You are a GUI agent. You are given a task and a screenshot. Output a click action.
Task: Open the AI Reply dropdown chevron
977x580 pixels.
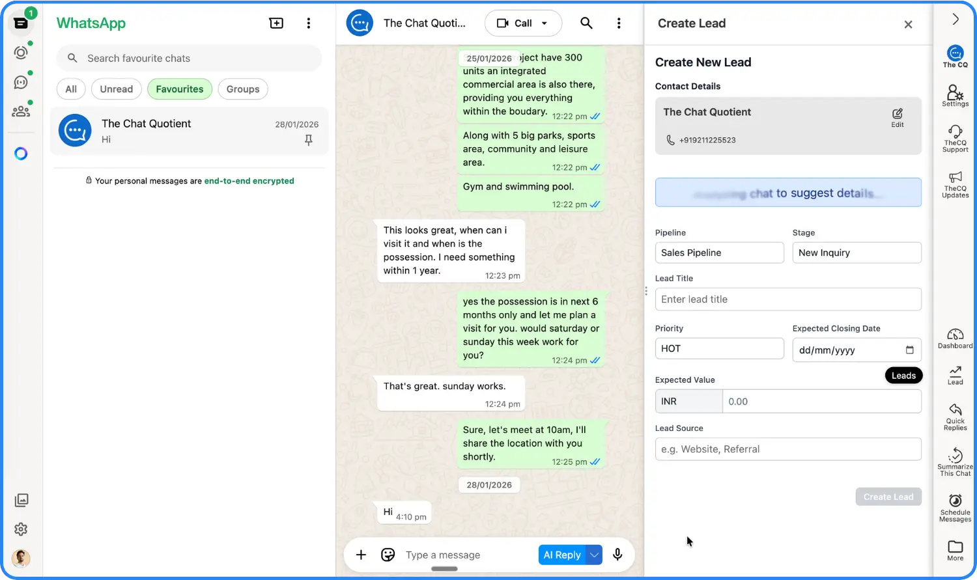593,555
